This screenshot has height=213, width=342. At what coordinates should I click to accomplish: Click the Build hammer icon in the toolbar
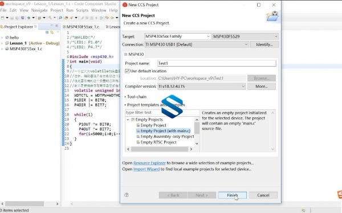pos(50,18)
